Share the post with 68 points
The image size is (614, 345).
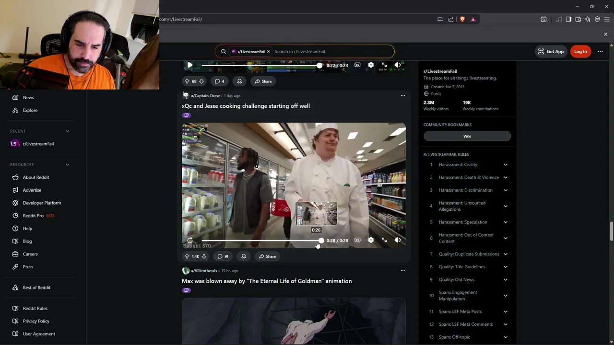coord(263,81)
